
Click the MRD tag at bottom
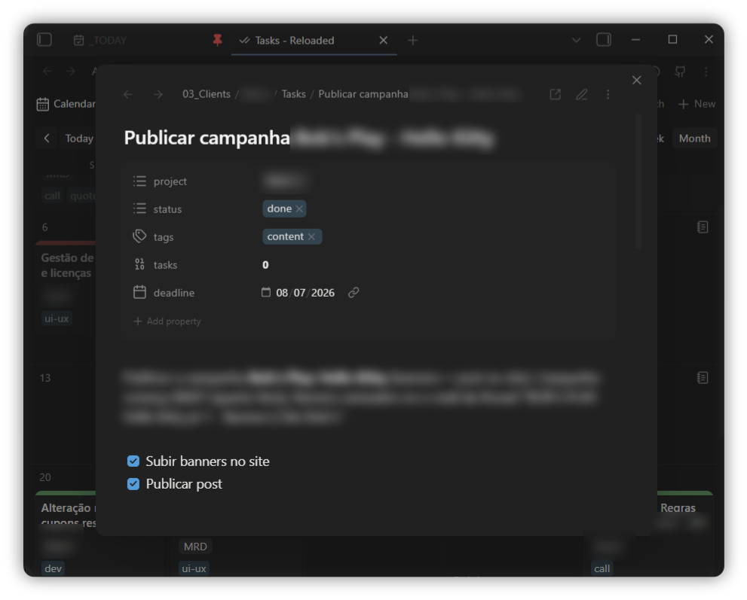point(195,547)
